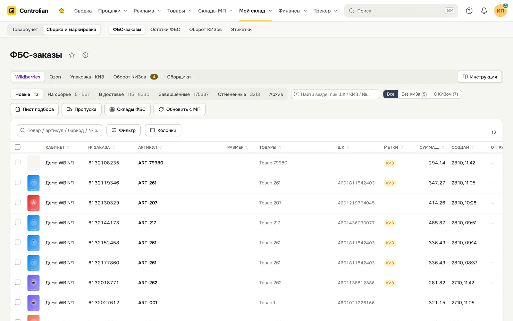Sort by № заказа column arrows
This screenshot has height=321, width=513.
(114, 147)
